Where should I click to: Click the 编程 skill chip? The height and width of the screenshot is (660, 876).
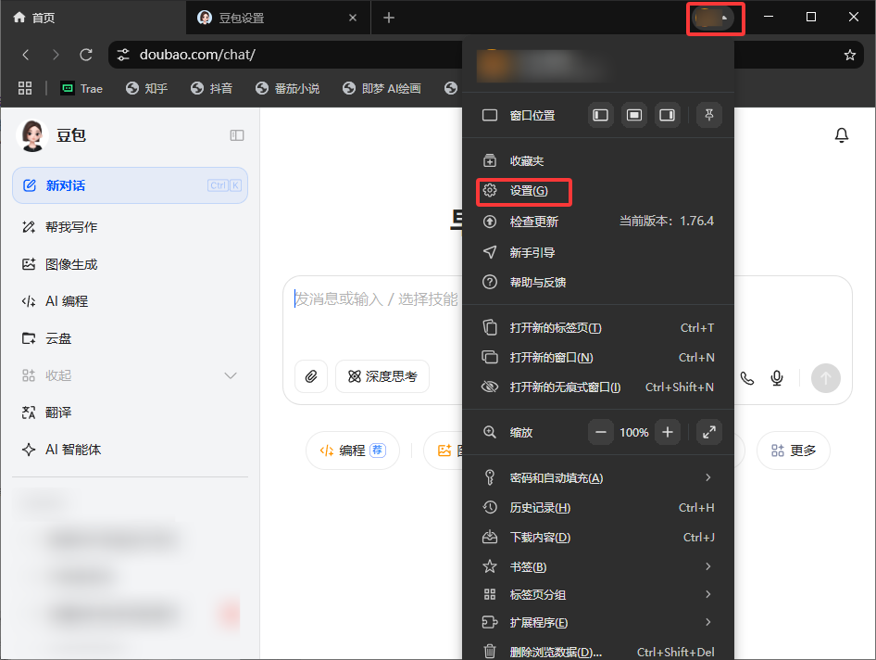click(x=352, y=451)
